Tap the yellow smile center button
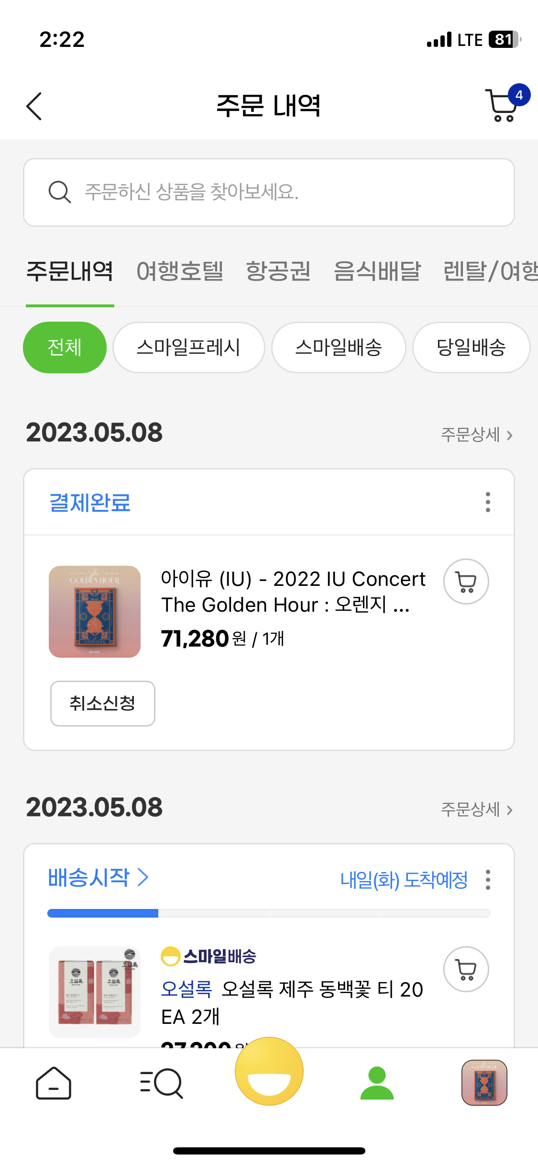The height and width of the screenshot is (1166, 538). pyautogui.click(x=269, y=1071)
